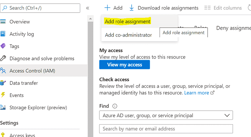
Task: Click the Overview icon in sidebar
Action: point(3,22)
